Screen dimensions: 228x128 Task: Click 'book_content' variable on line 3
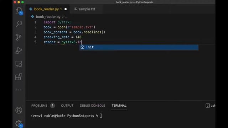(56, 32)
